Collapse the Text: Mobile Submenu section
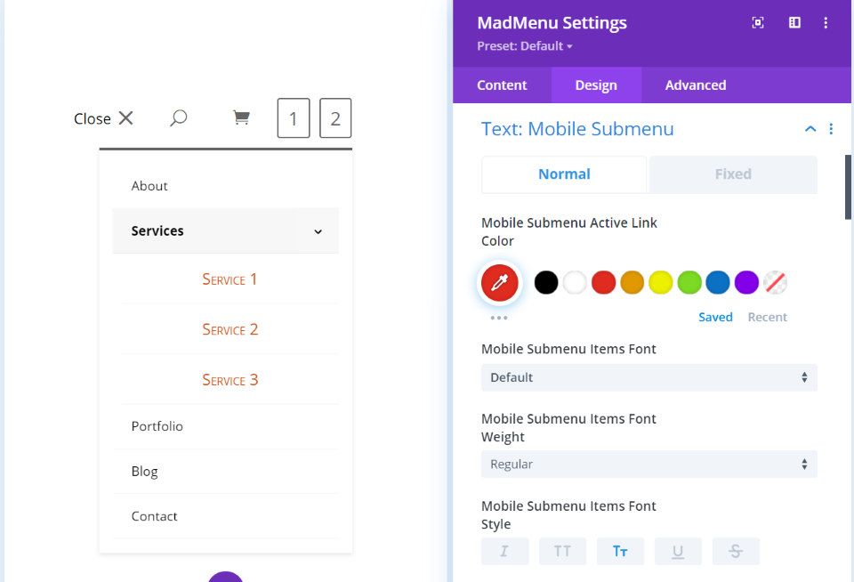 [810, 129]
